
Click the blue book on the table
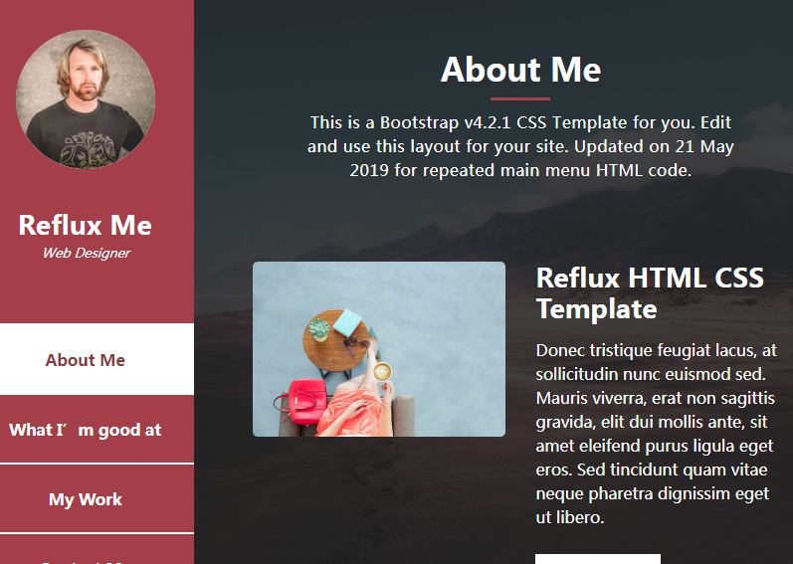point(347,322)
